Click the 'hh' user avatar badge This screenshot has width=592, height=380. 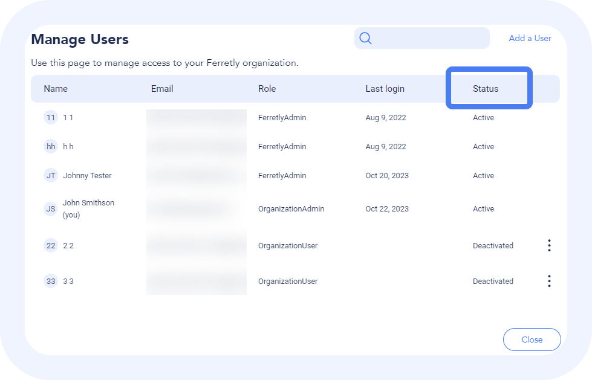pyautogui.click(x=51, y=147)
